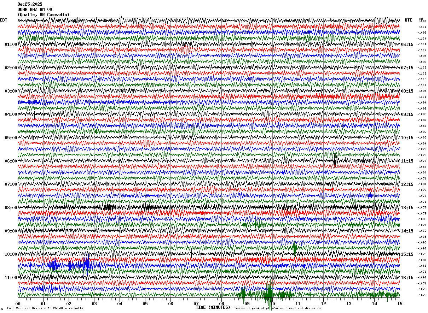Click the 05 minute tick label
The width and height of the screenshot is (428, 313).
[145, 303]
